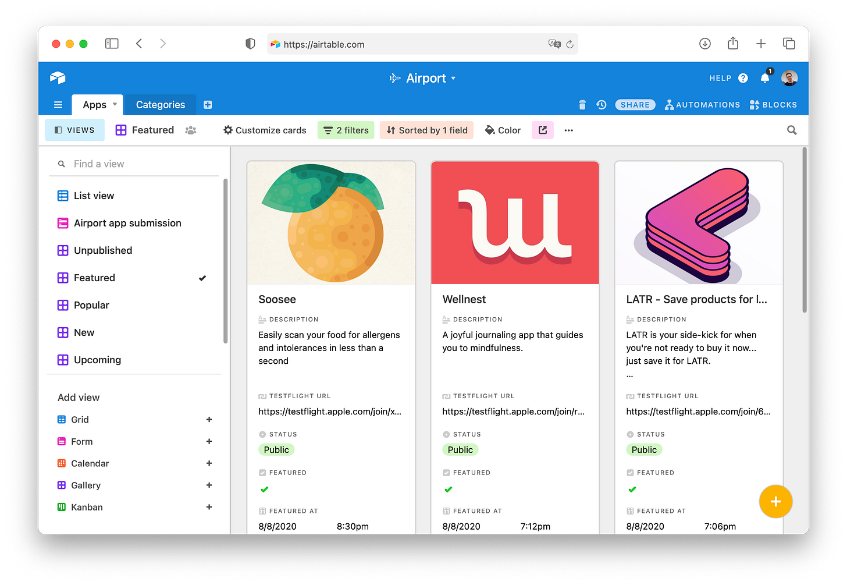Toggle the Views sidebar button

75,130
